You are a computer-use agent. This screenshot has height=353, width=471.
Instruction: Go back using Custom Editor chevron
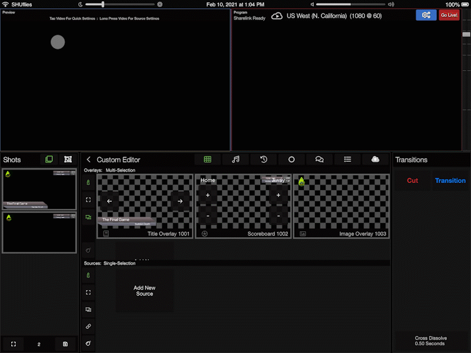tap(89, 159)
